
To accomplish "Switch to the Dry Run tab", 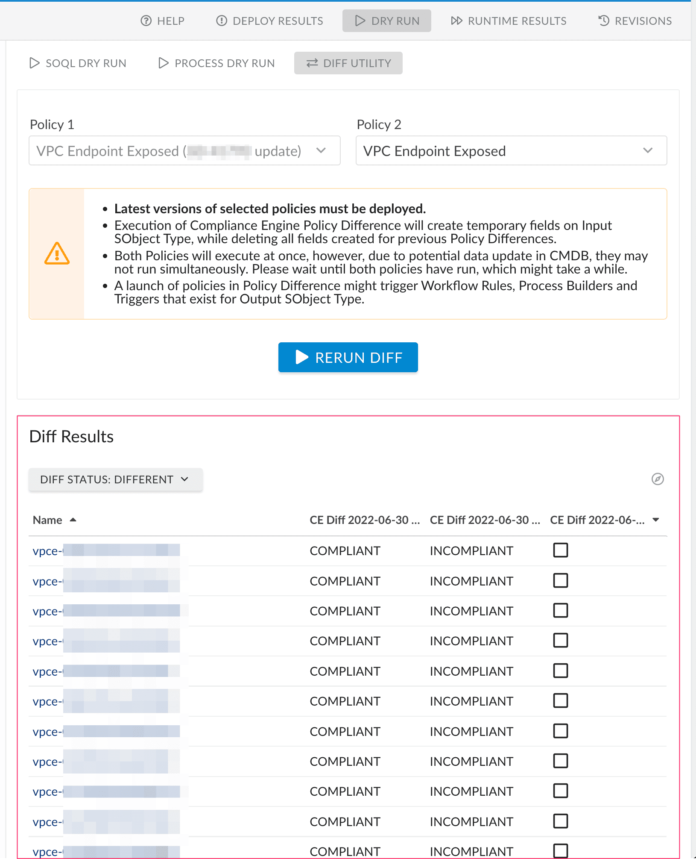I will click(386, 21).
